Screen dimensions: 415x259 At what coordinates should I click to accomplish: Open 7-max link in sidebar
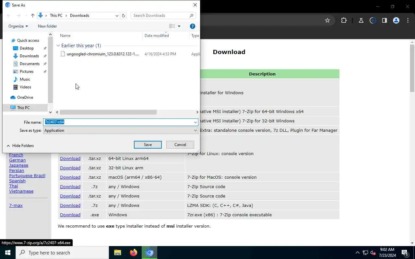coord(16,206)
